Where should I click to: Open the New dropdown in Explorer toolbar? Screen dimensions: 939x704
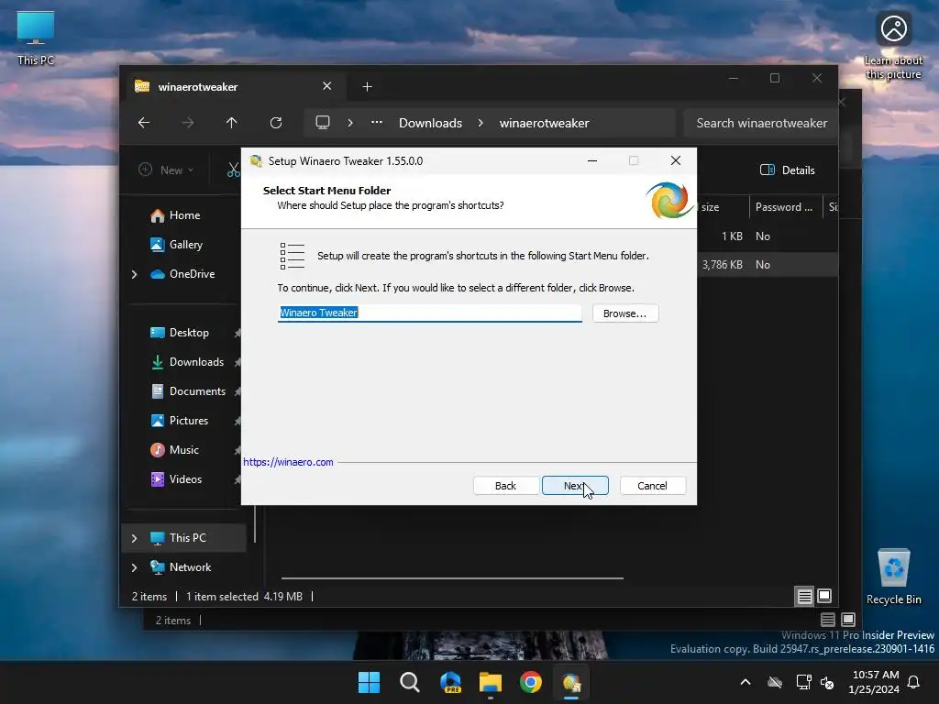[166, 170]
